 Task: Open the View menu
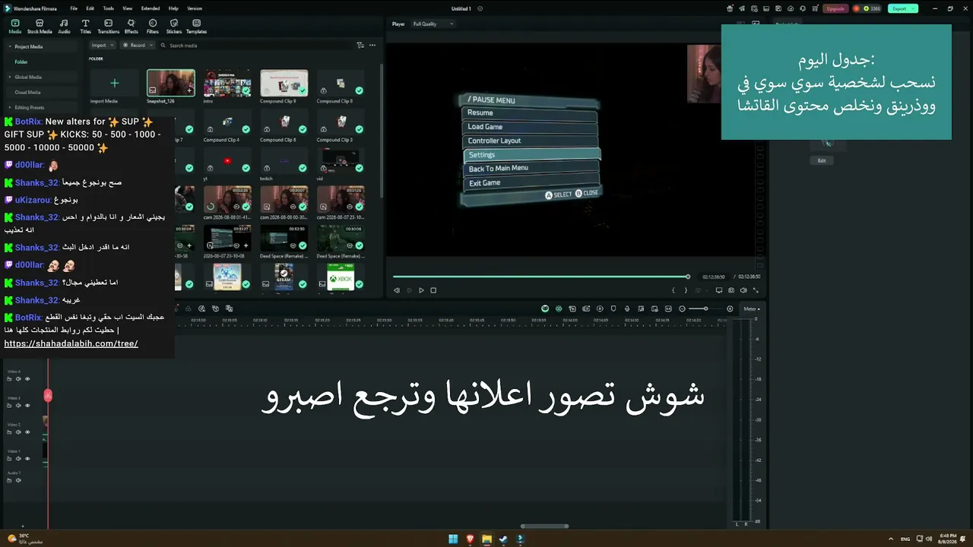(127, 8)
